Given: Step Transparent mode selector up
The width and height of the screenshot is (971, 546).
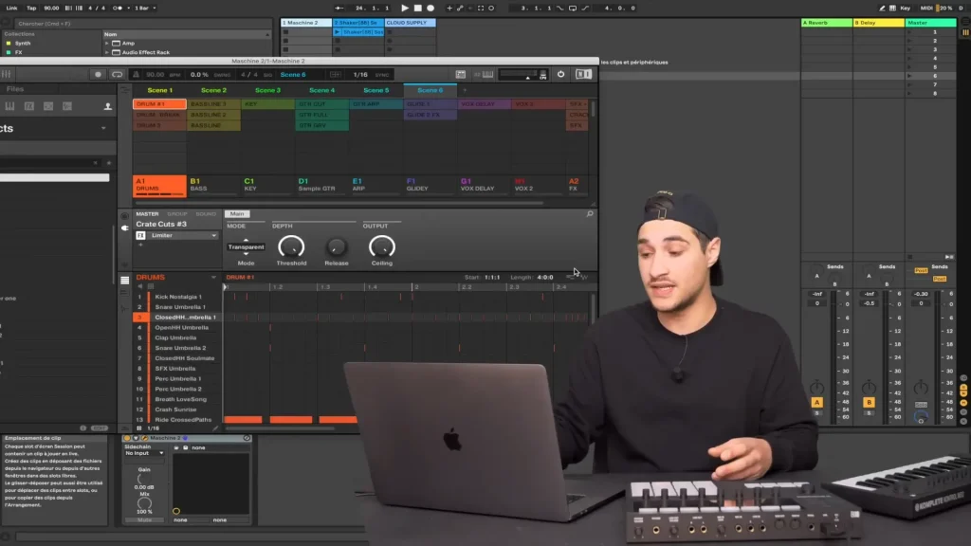Looking at the screenshot, I should pos(246,240).
